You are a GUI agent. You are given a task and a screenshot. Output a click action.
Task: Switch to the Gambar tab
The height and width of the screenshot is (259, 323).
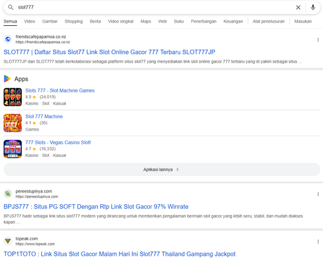click(50, 21)
